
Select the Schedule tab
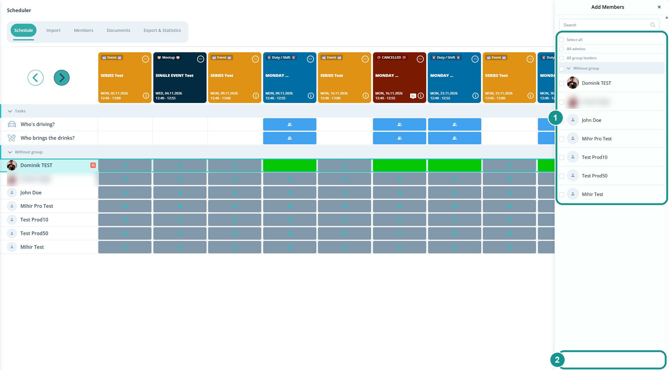coord(23,30)
